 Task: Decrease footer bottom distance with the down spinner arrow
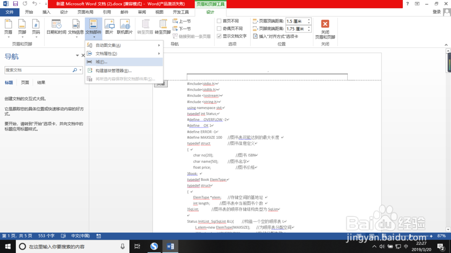pos(309,30)
